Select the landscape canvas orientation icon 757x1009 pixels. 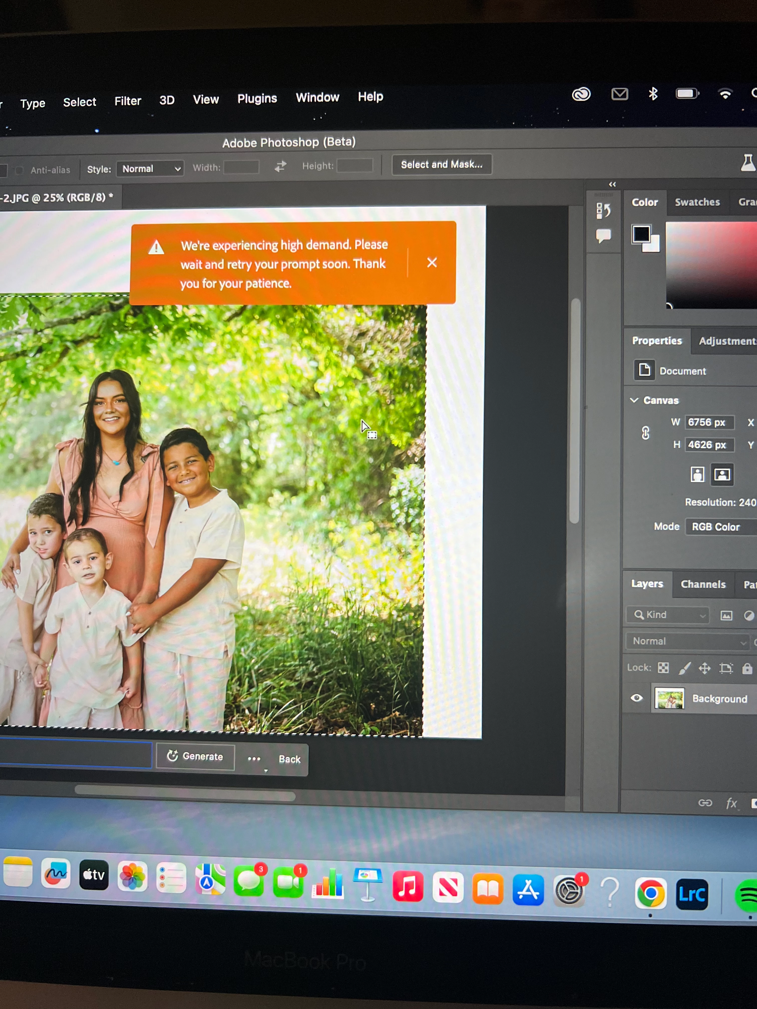(722, 474)
